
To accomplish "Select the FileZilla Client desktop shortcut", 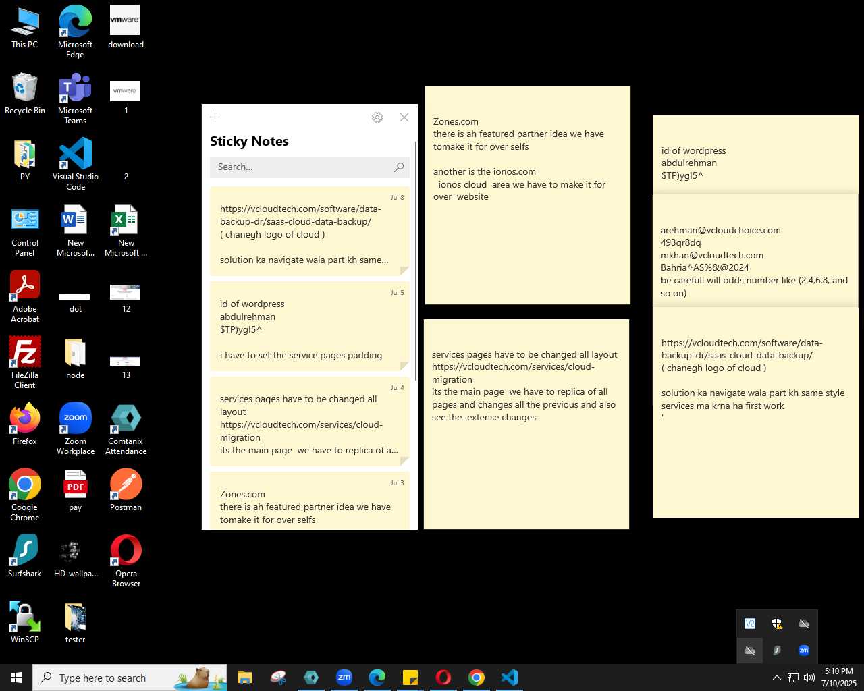I will click(x=25, y=363).
